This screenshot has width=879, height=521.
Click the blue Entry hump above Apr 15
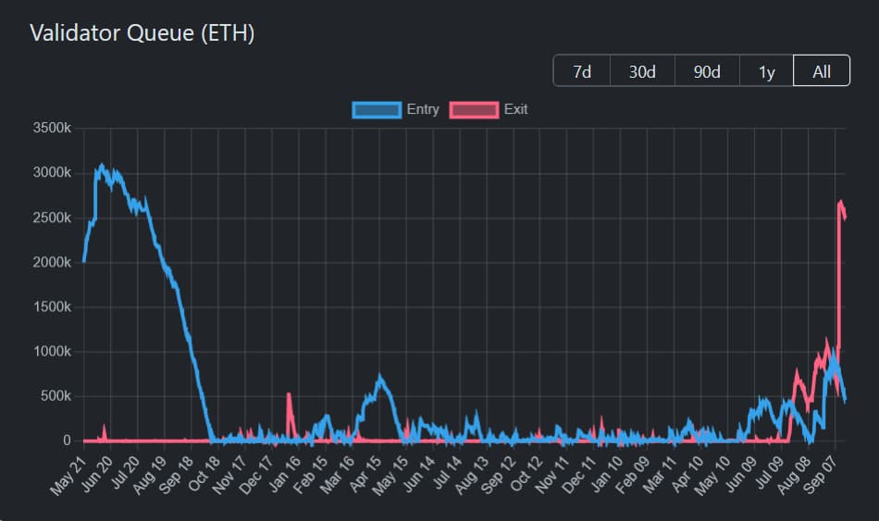click(x=379, y=378)
